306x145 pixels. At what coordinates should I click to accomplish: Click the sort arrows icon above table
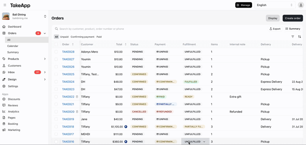pos(299,37)
